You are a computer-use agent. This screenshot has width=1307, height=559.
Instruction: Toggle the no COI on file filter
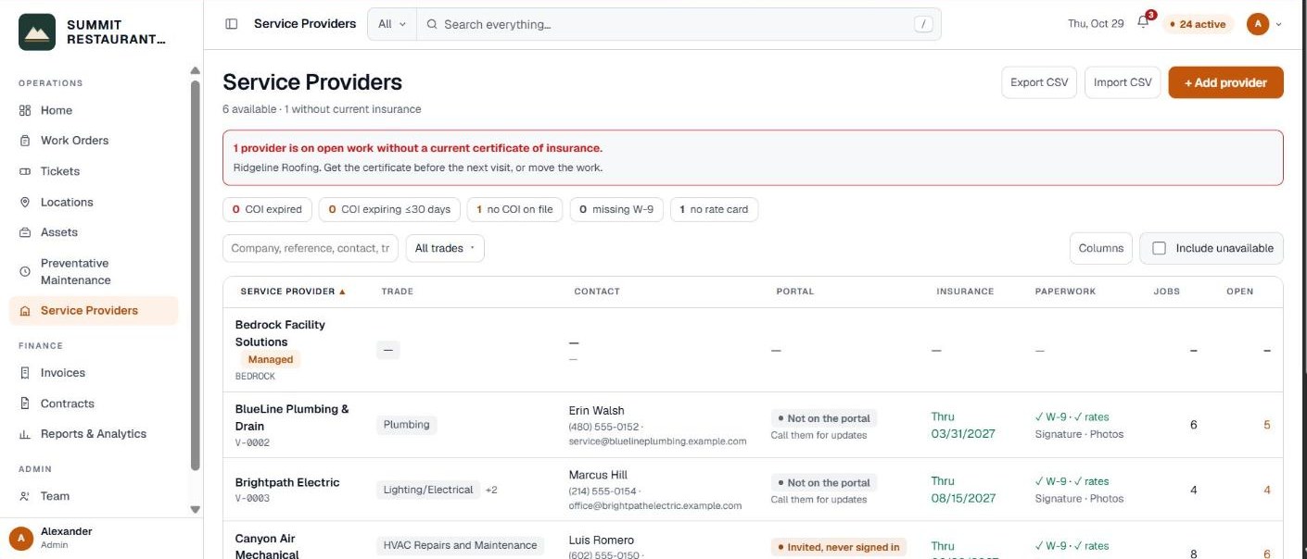tap(514, 210)
